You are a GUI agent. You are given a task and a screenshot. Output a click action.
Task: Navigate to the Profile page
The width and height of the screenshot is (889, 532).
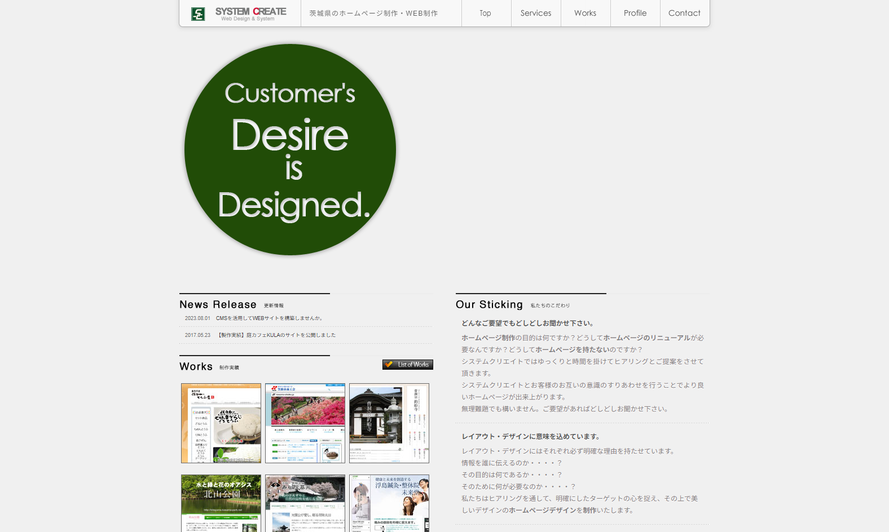click(x=635, y=13)
